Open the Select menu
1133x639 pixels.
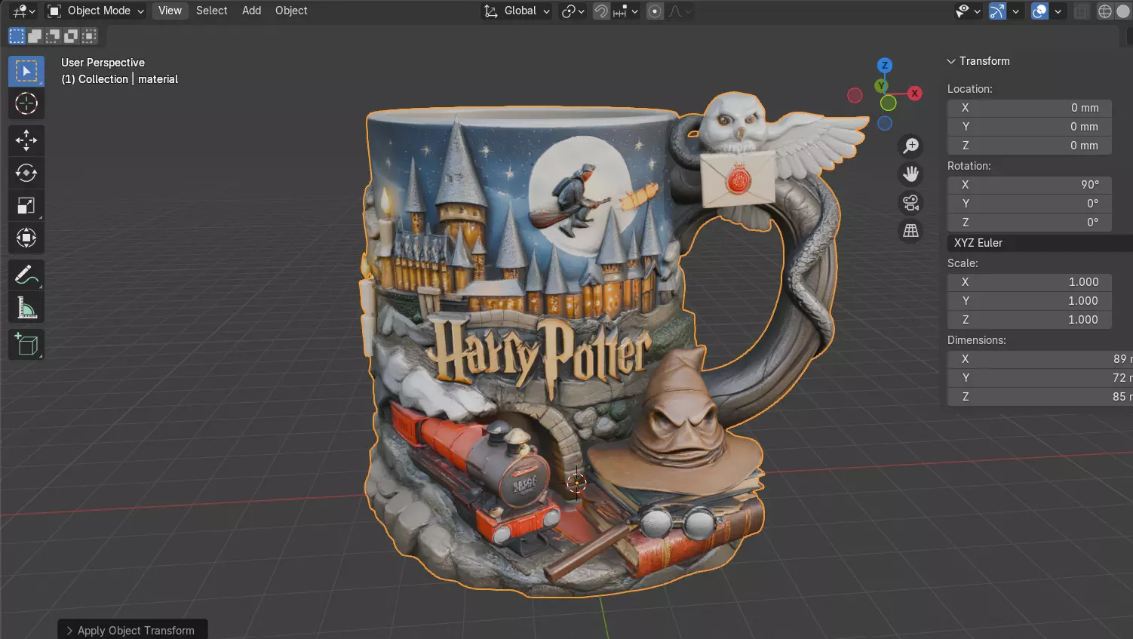point(211,11)
